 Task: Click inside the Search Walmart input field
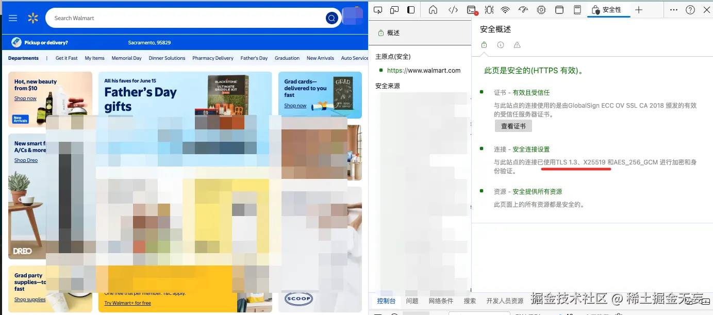click(155, 18)
